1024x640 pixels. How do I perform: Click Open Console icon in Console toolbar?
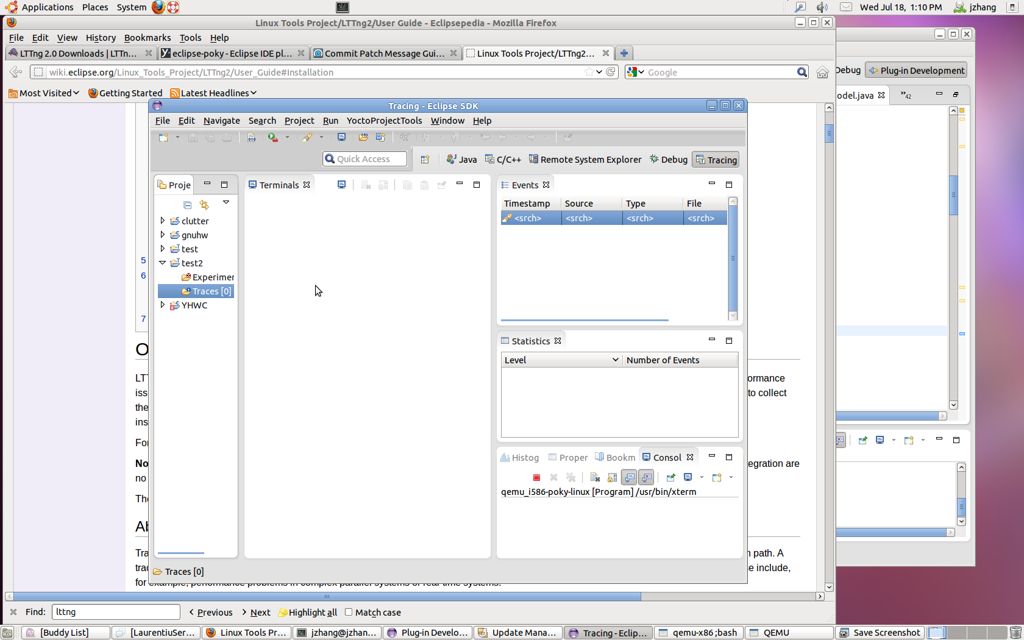(717, 477)
